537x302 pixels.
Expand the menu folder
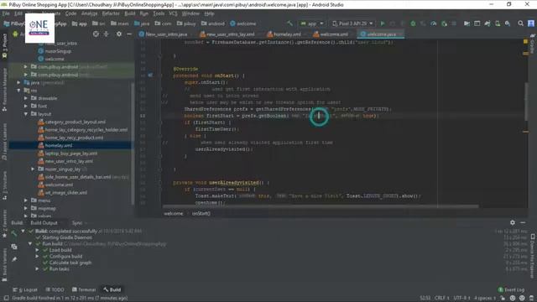click(26, 200)
